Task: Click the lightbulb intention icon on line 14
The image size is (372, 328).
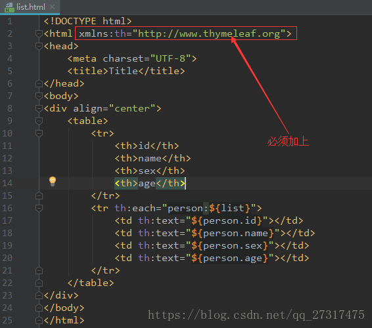Action: point(53,182)
